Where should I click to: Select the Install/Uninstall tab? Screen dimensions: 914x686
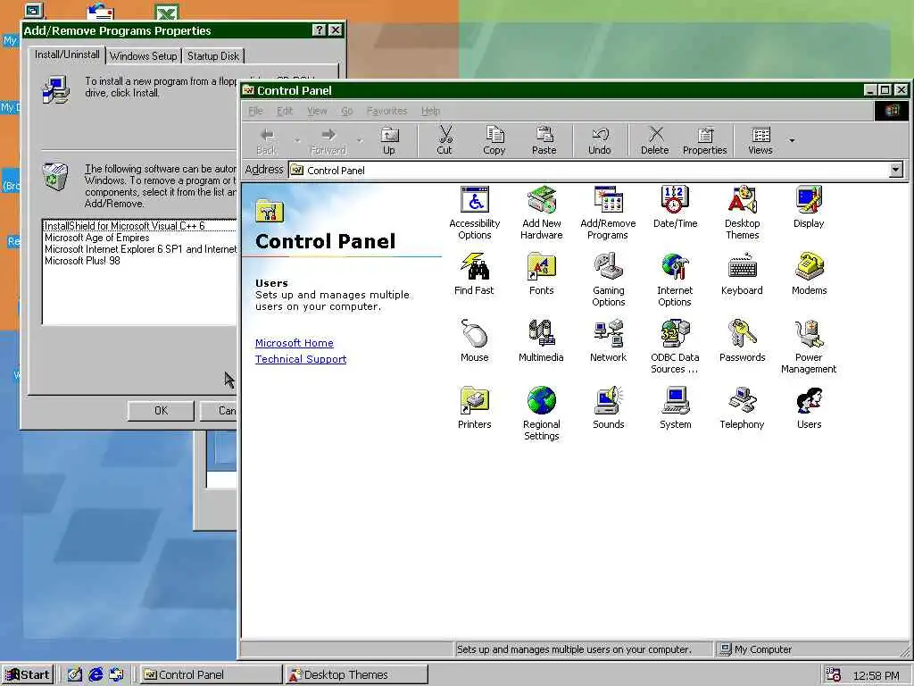coord(67,54)
